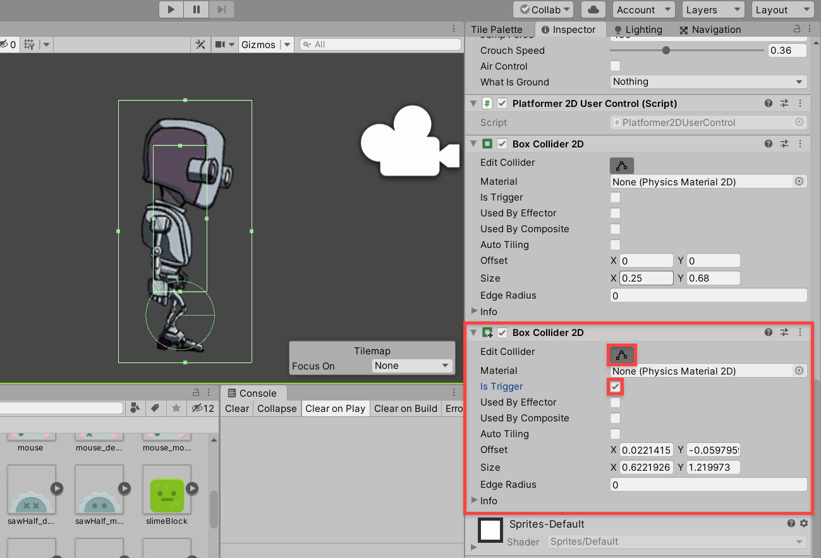Switch to the Lighting tab
Screen dimensions: 821x558
[x=638, y=29]
